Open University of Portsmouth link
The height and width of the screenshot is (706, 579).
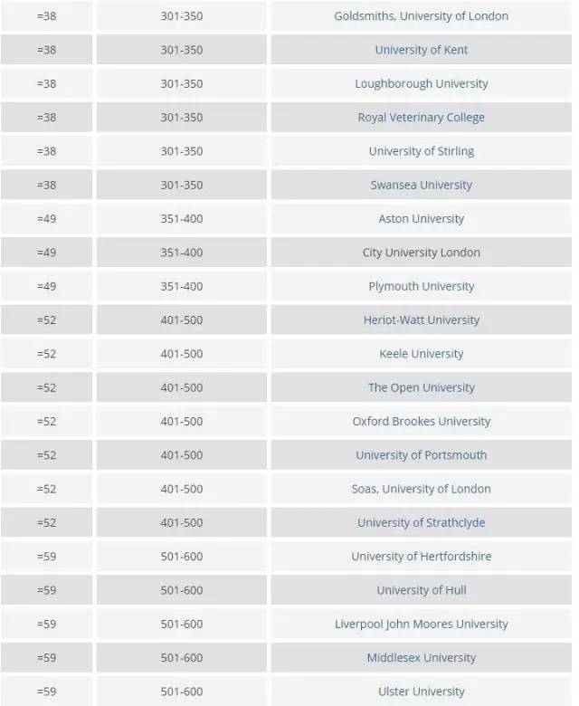pos(421,455)
